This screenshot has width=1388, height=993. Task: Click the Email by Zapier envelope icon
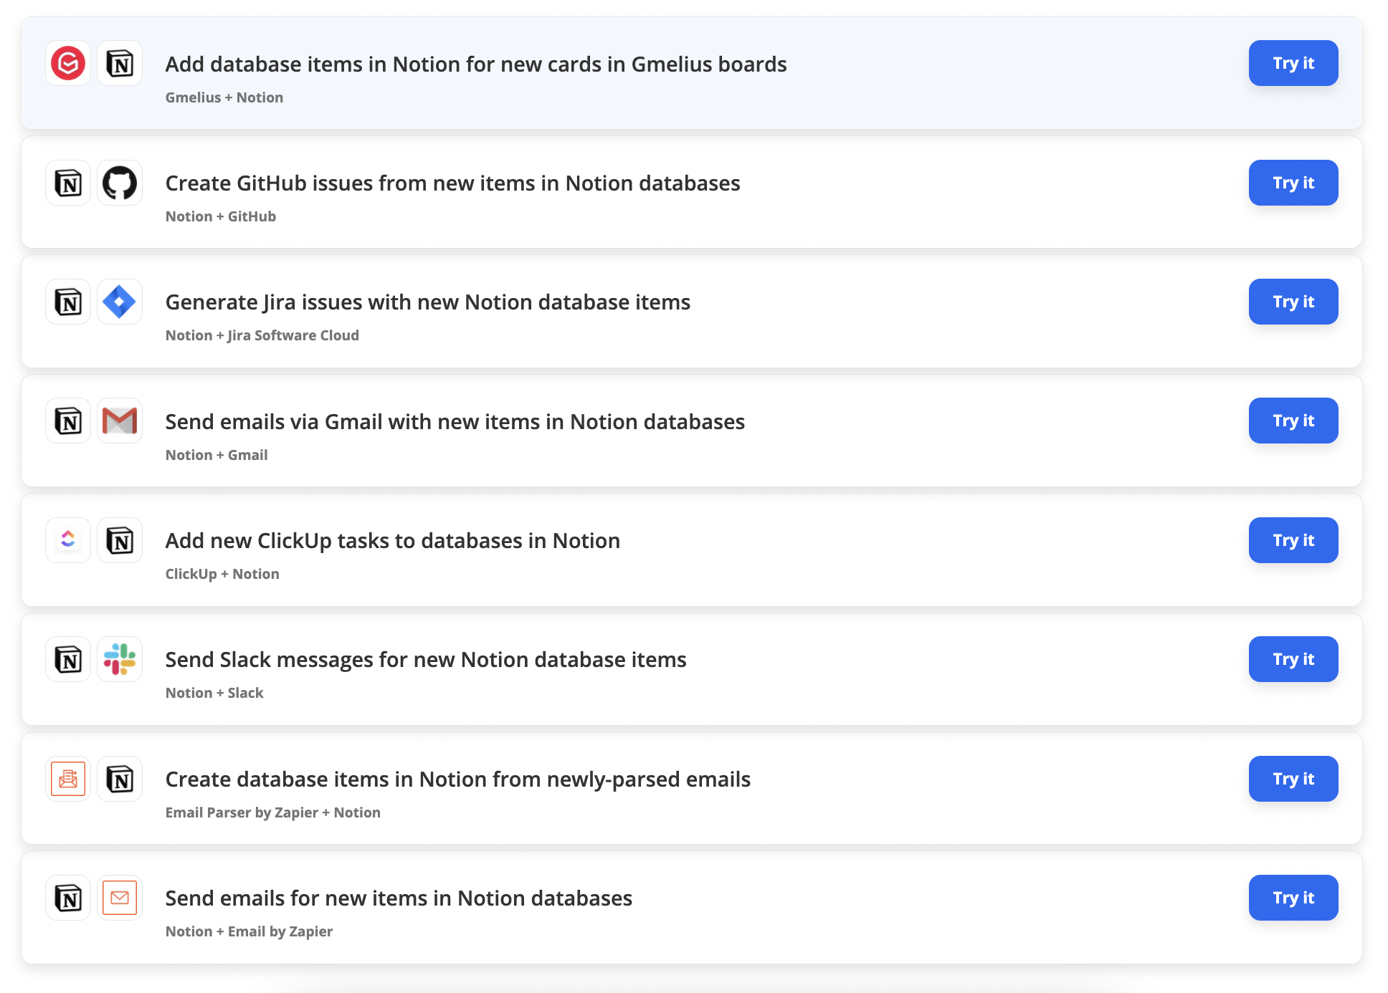120,898
